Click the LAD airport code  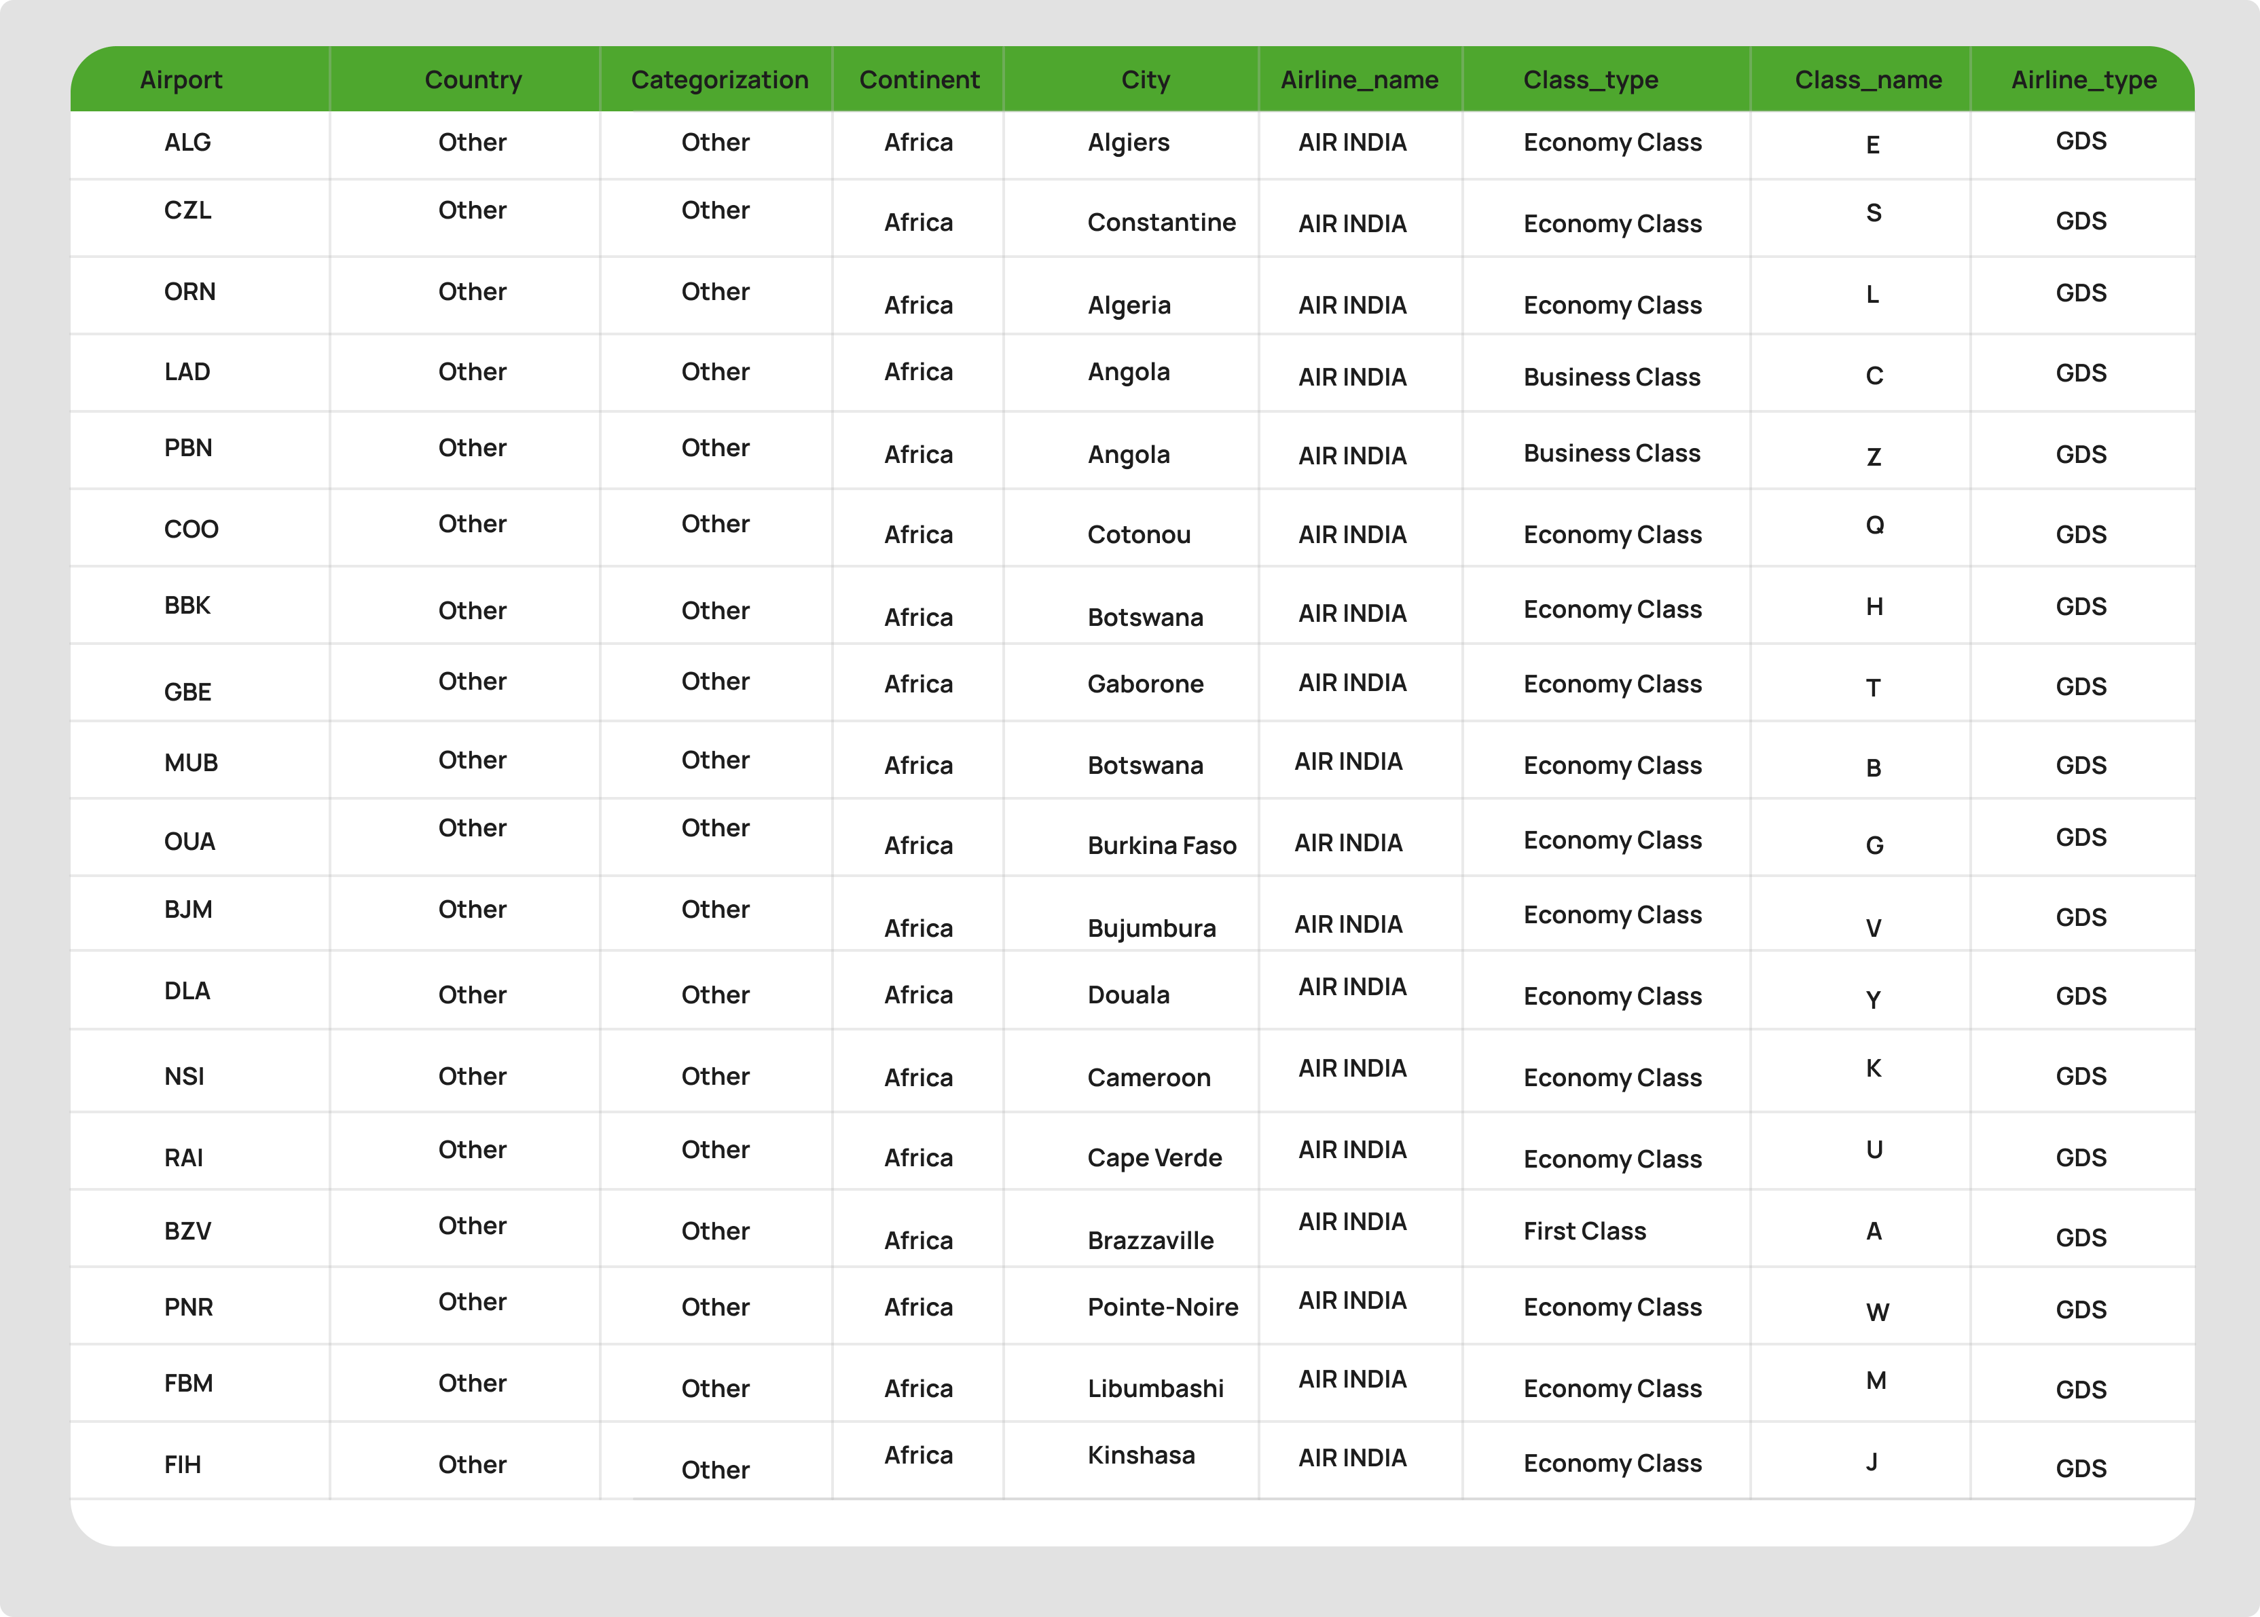(x=187, y=371)
